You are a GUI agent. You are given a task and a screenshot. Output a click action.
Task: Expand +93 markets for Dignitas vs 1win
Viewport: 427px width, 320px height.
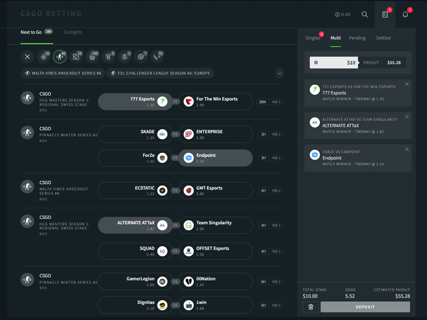(276, 305)
